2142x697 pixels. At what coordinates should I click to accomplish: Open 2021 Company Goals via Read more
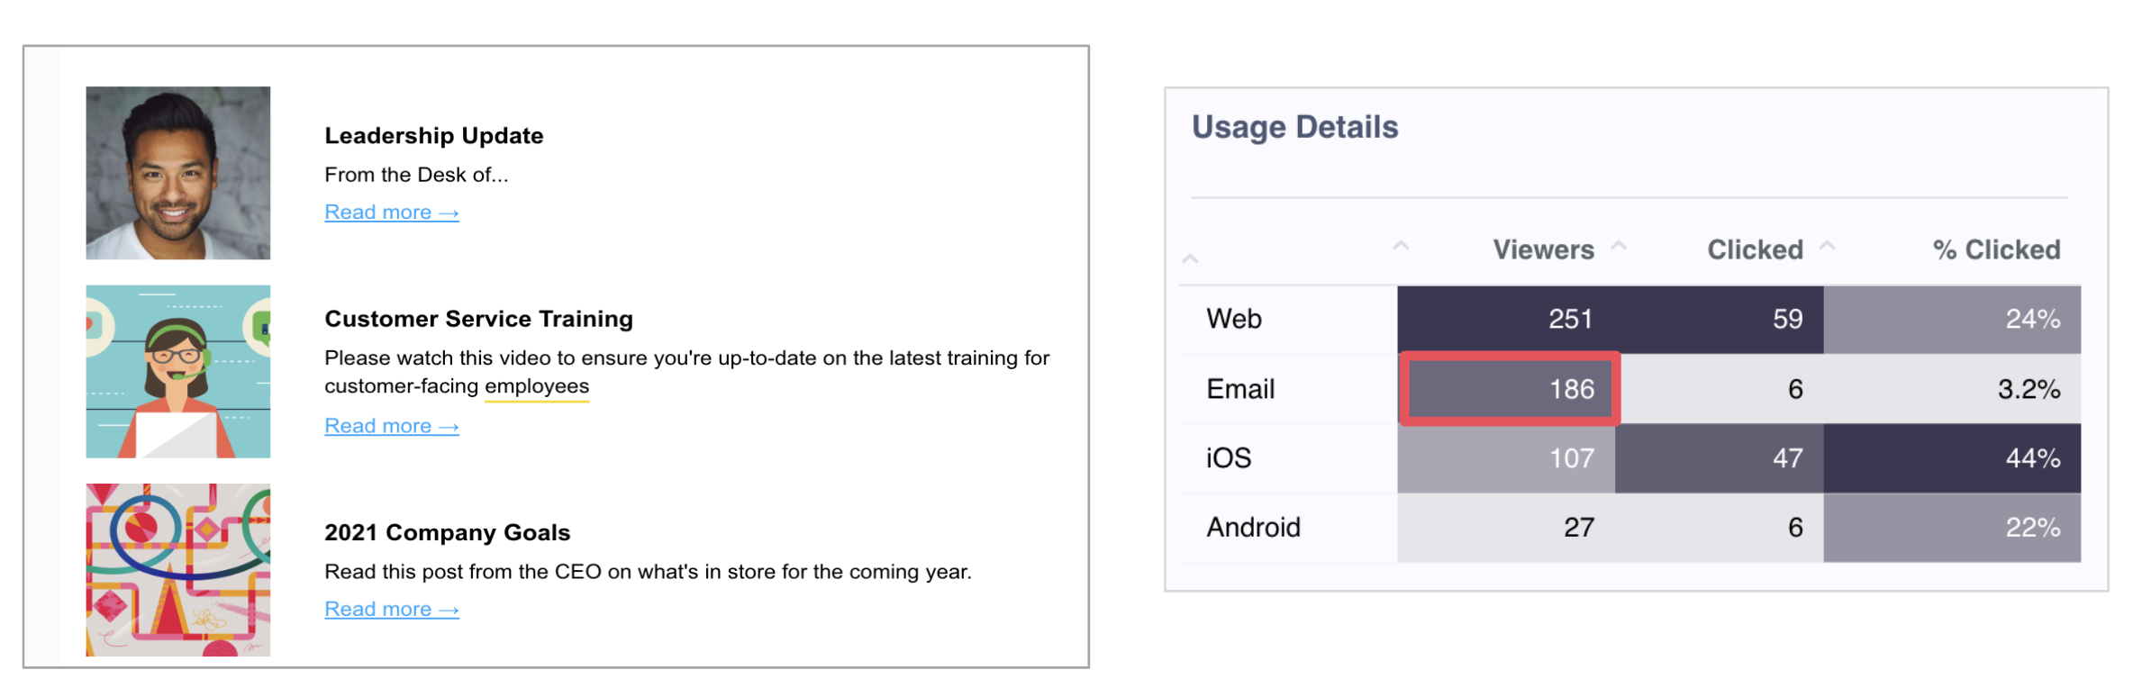[391, 608]
